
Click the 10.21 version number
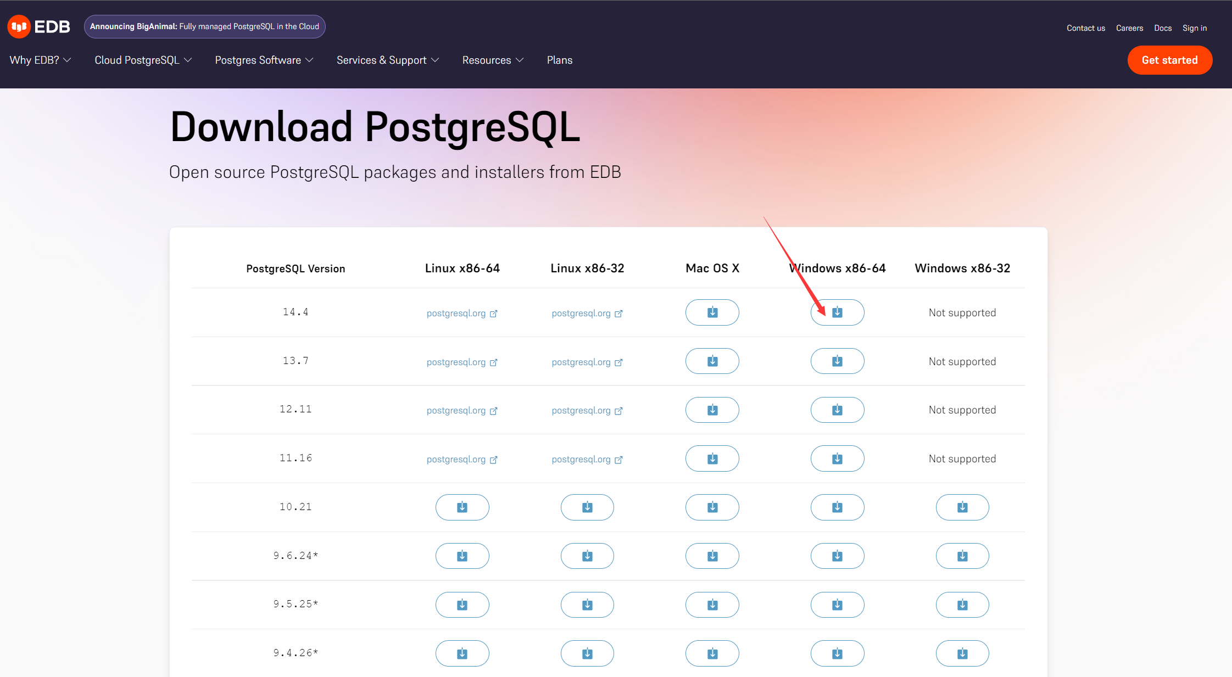[x=296, y=507]
